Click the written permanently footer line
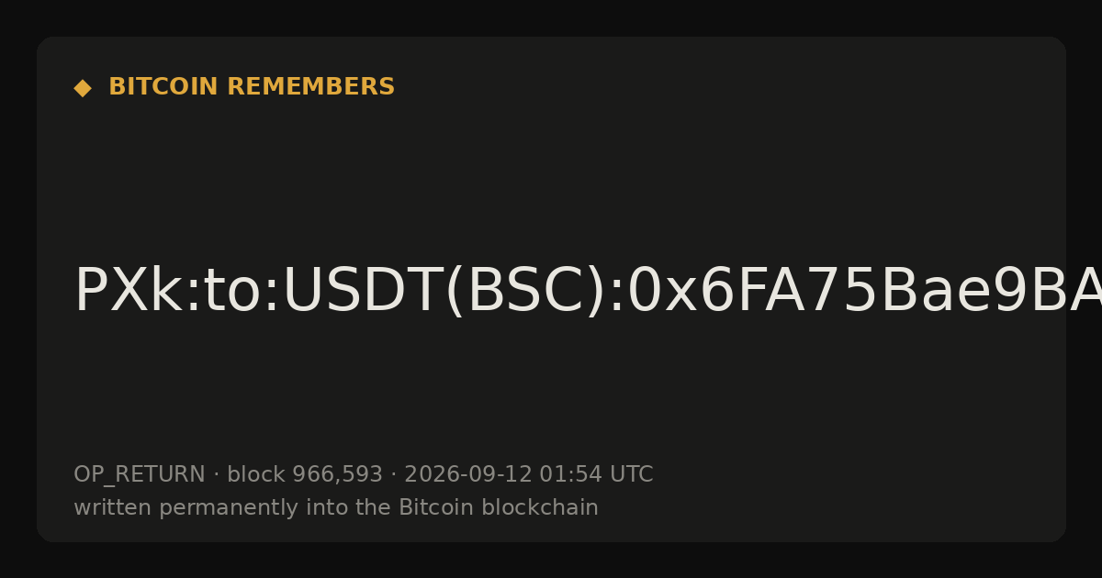Screen dimensions: 1102x578 [336, 508]
